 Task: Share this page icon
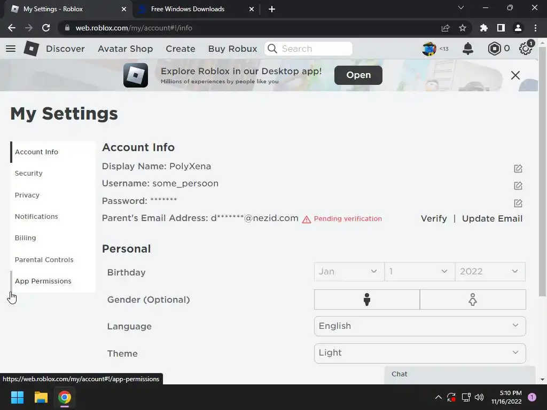[x=446, y=28]
